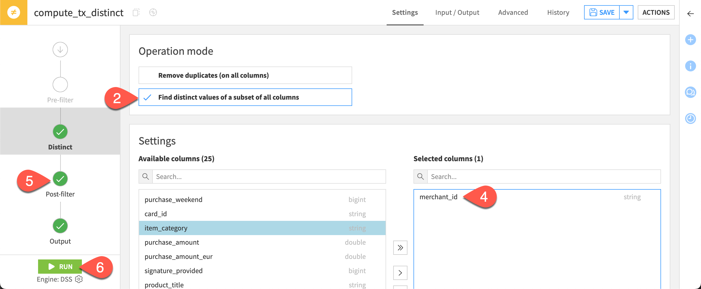Viewport: 701px width, 289px height.
Task: Click the Engine: DSS label
Action: click(x=54, y=279)
